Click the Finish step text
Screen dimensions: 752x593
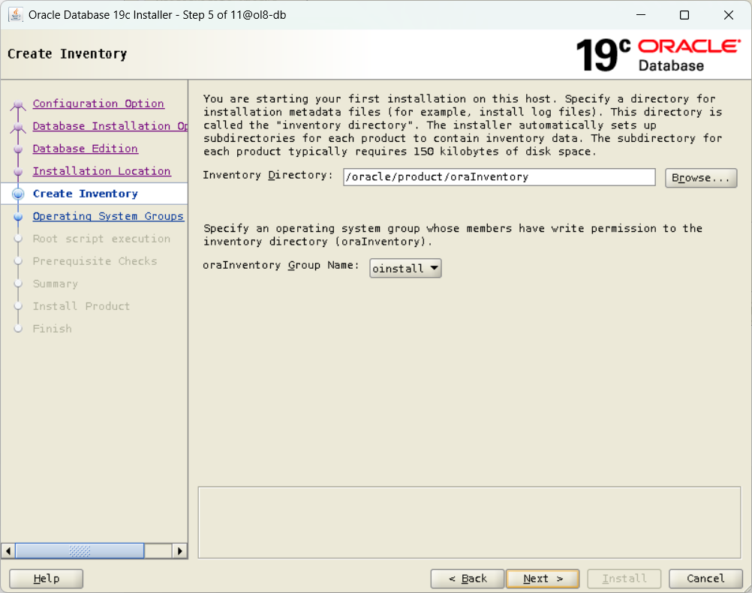click(x=53, y=329)
